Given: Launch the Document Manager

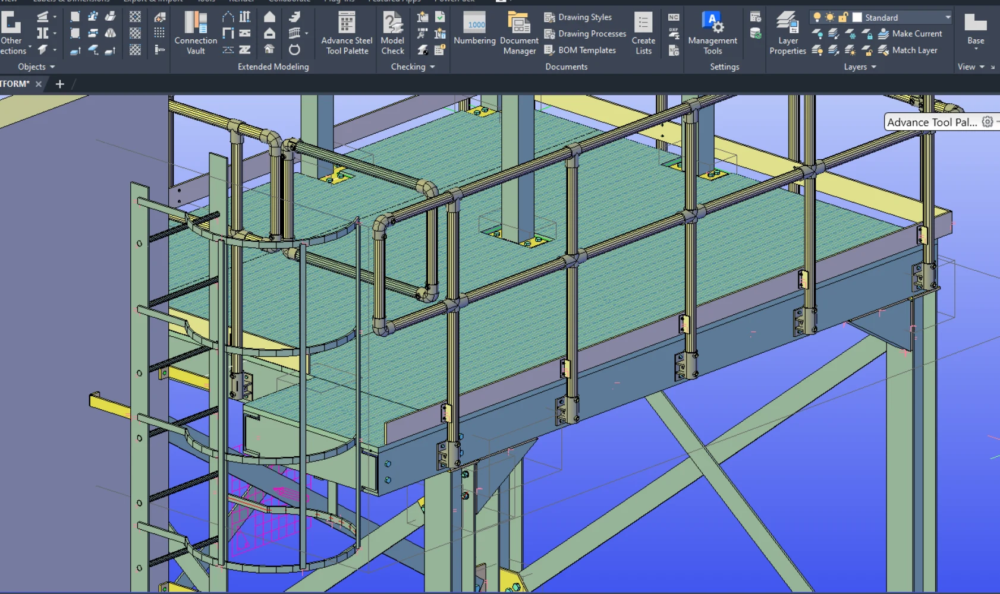Looking at the screenshot, I should tap(519, 33).
